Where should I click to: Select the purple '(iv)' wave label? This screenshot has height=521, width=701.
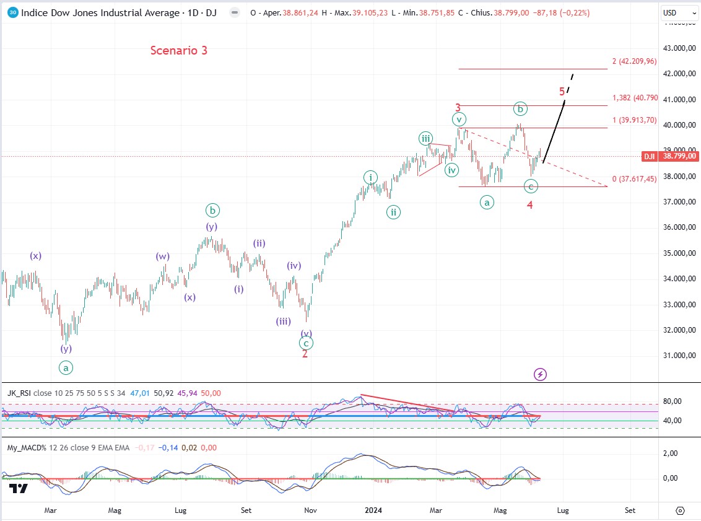[x=294, y=266]
